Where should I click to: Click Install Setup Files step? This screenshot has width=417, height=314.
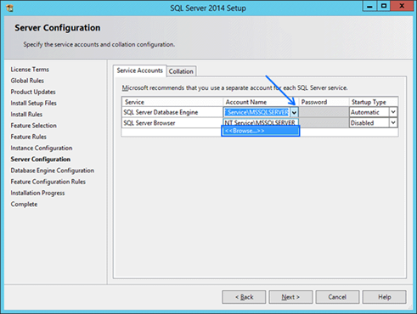[x=34, y=103]
